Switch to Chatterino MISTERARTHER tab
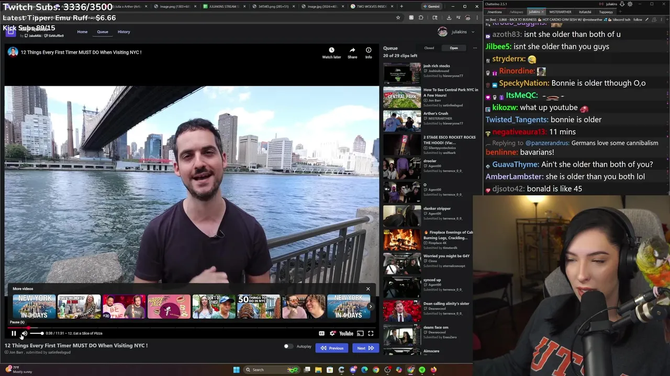This screenshot has width=670, height=376. point(561,11)
